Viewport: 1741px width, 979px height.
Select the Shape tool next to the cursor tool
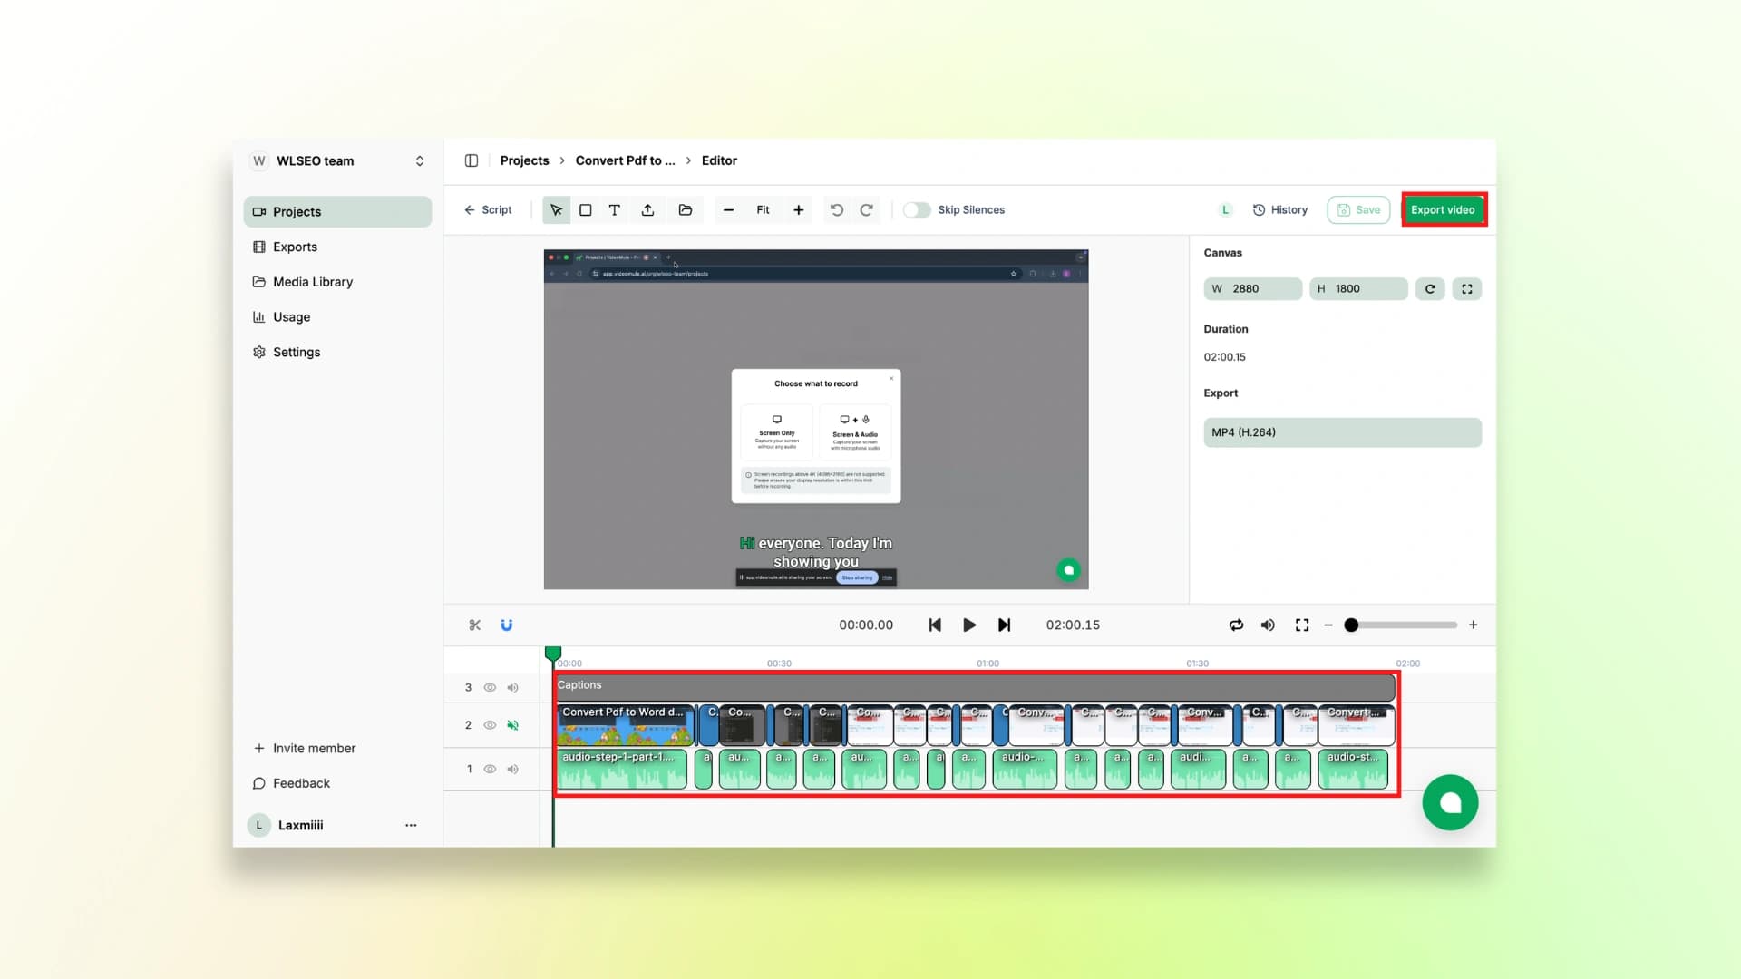pos(585,209)
